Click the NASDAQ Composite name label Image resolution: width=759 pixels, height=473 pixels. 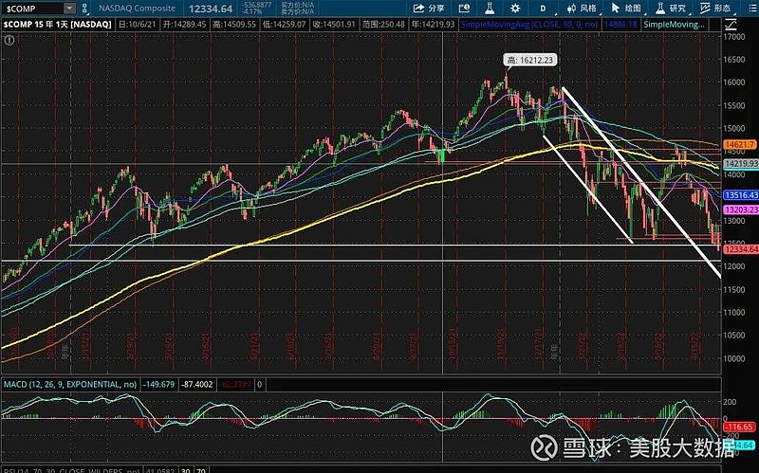pyautogui.click(x=137, y=9)
